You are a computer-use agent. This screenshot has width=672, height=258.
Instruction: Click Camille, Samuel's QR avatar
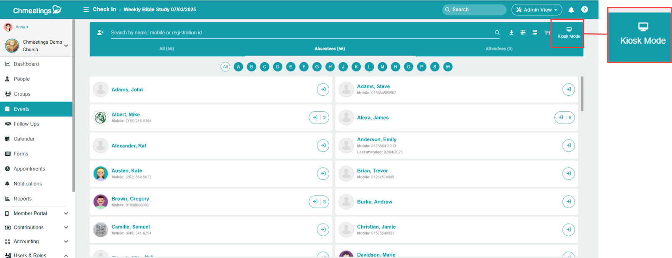coord(101,229)
